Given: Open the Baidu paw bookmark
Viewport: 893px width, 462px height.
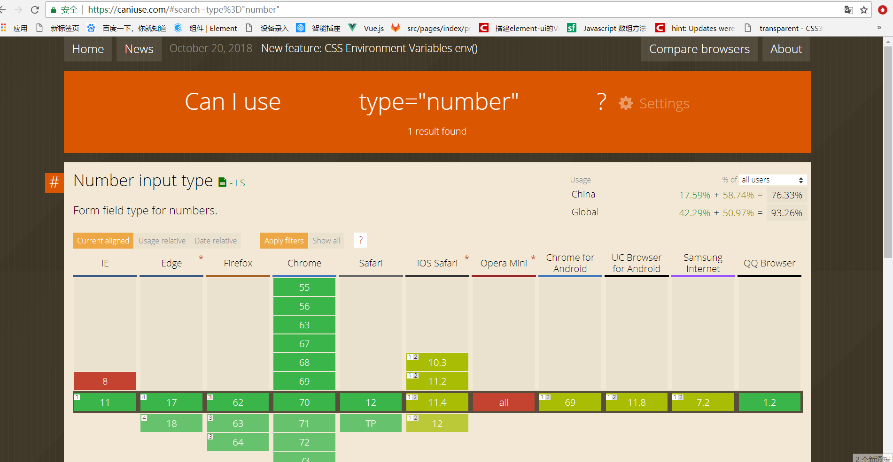Looking at the screenshot, I should tap(127, 28).
